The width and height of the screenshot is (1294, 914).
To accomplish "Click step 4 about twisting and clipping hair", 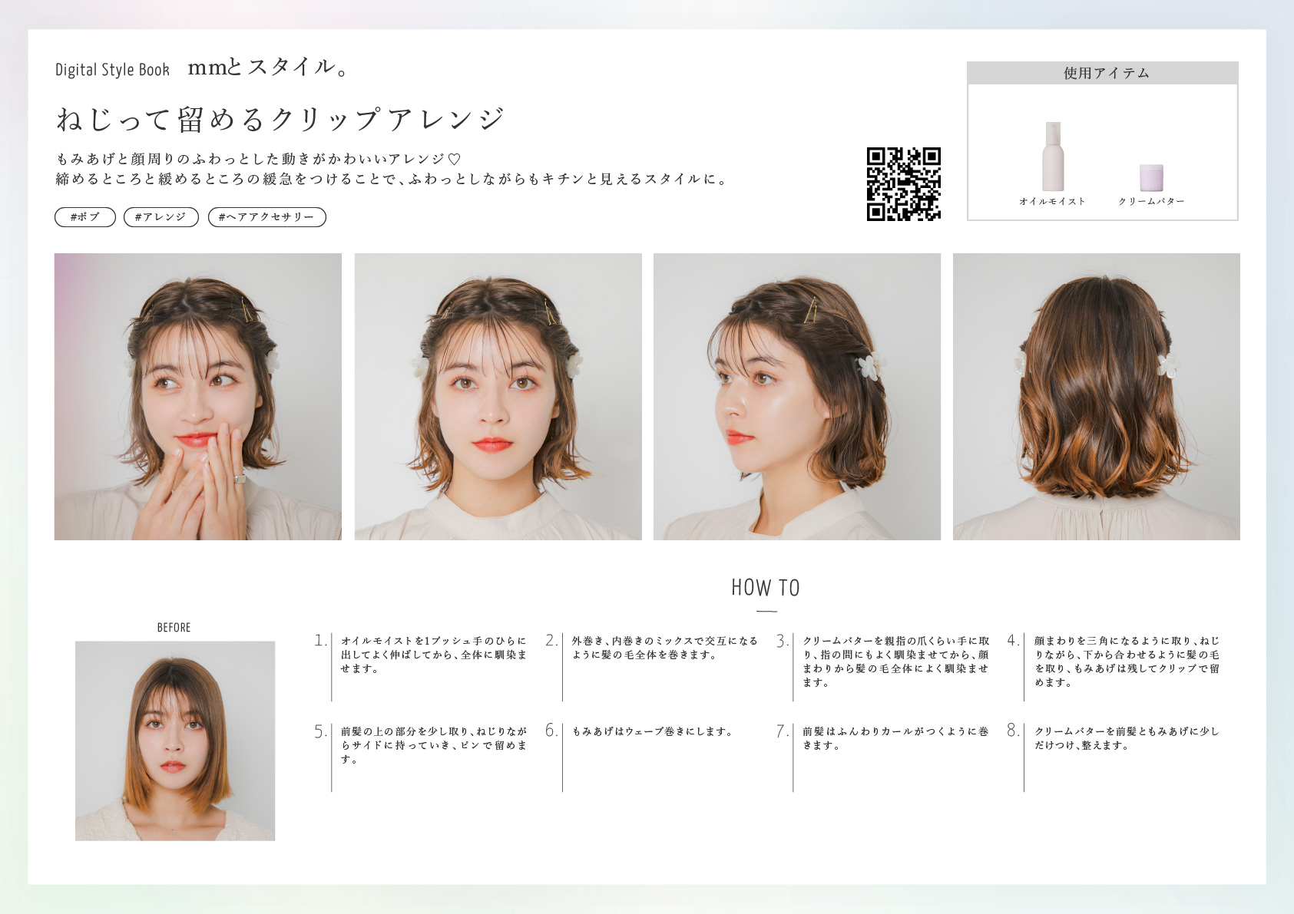I will (x=1126, y=661).
